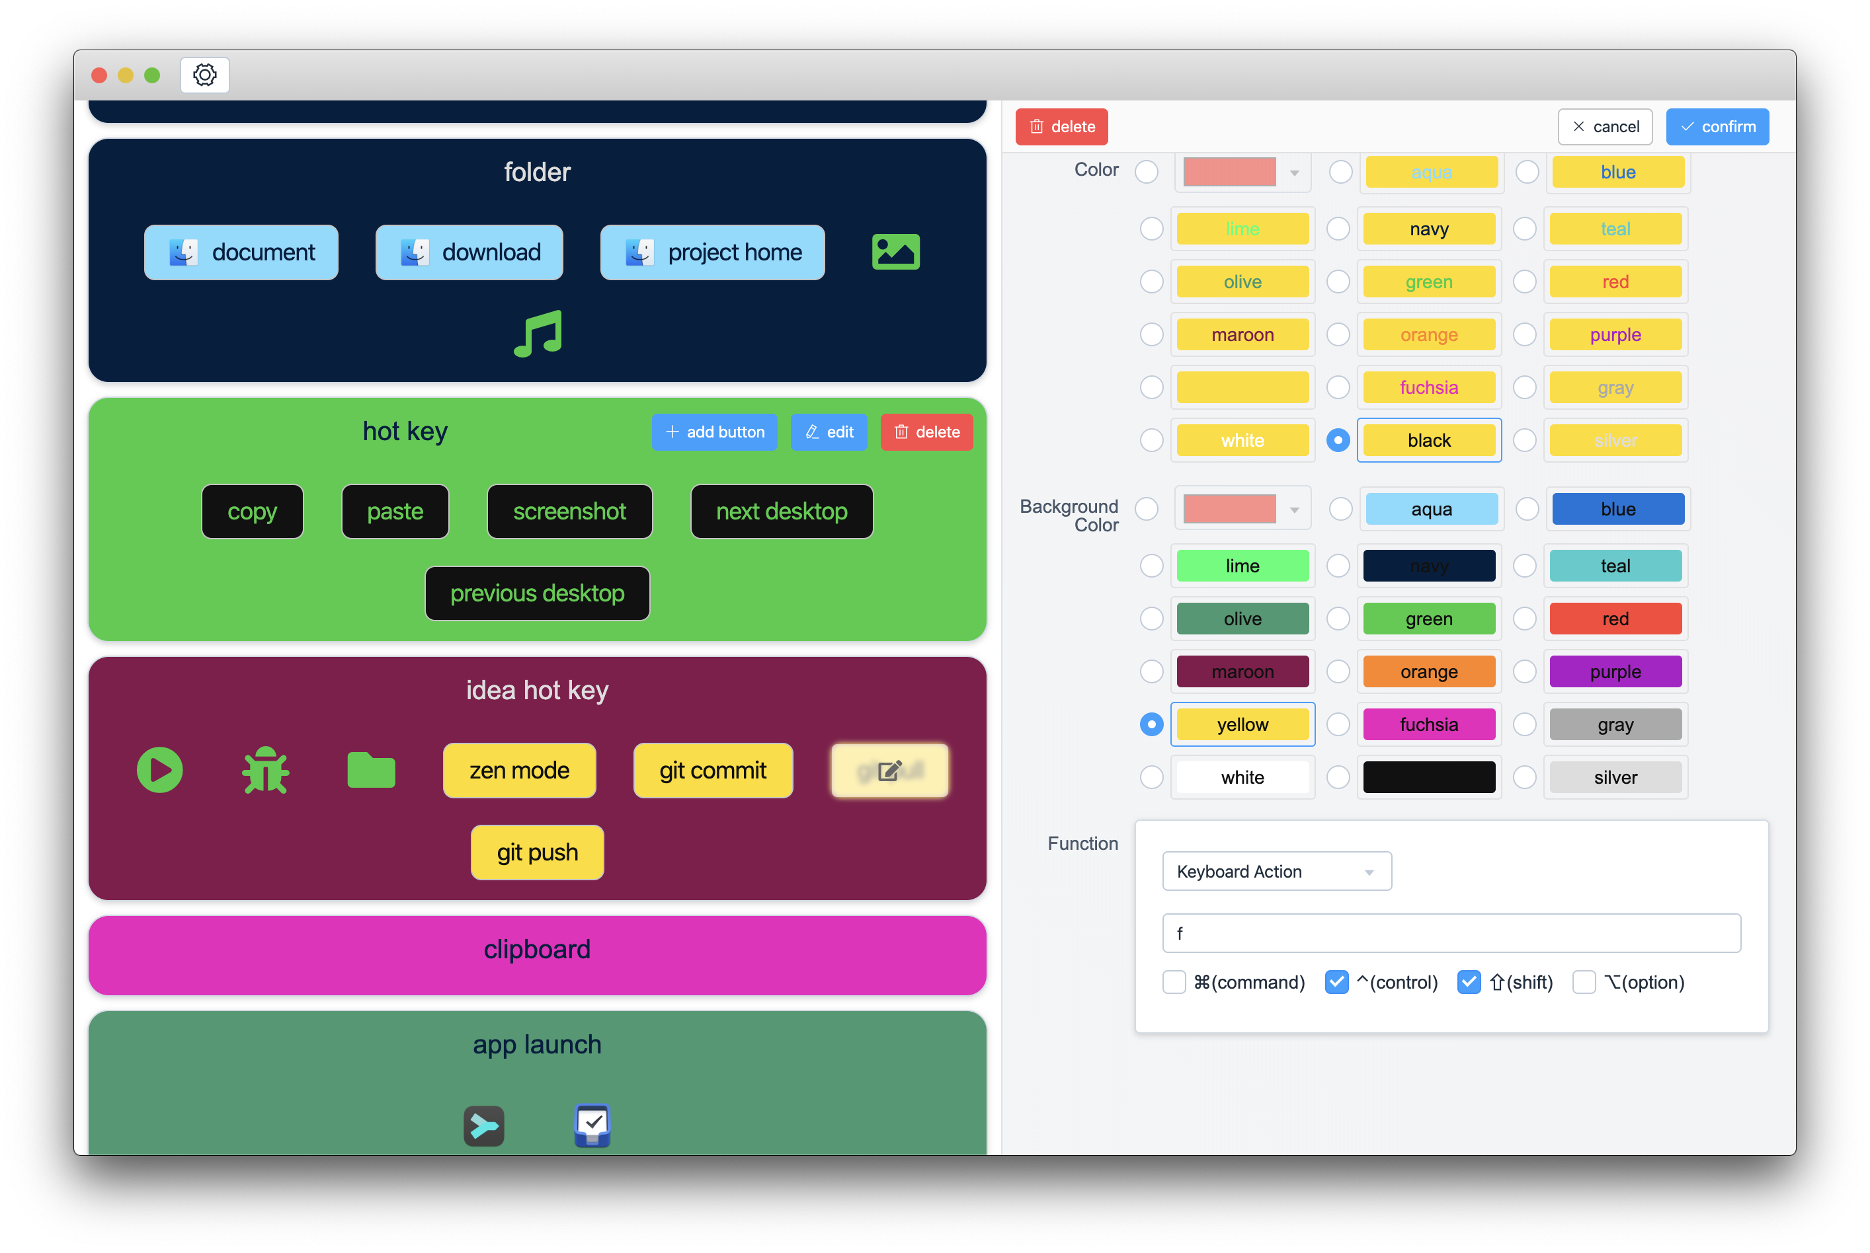Pick the lime background color swatch
Viewport: 1870px width, 1253px height.
click(1242, 566)
